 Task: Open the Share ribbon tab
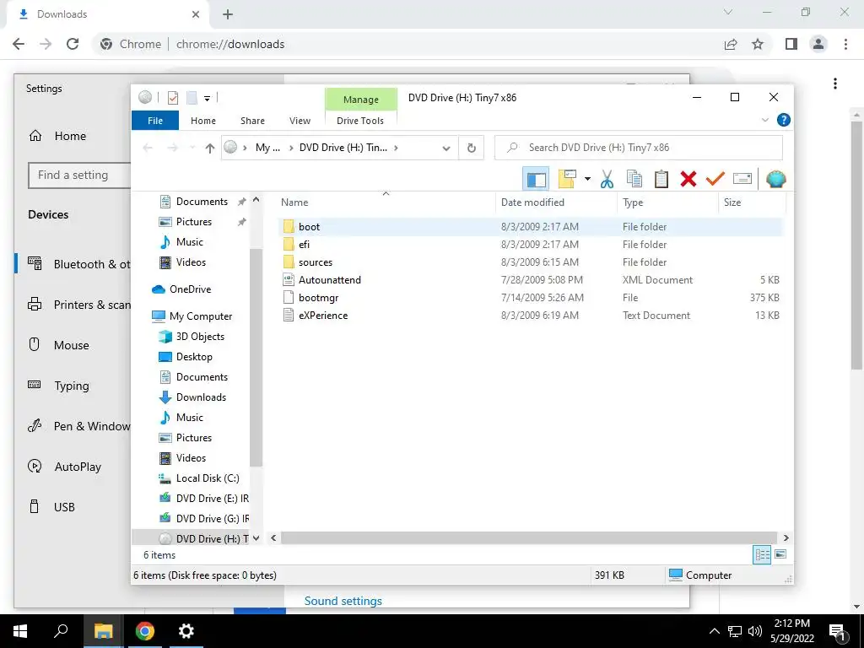252,120
